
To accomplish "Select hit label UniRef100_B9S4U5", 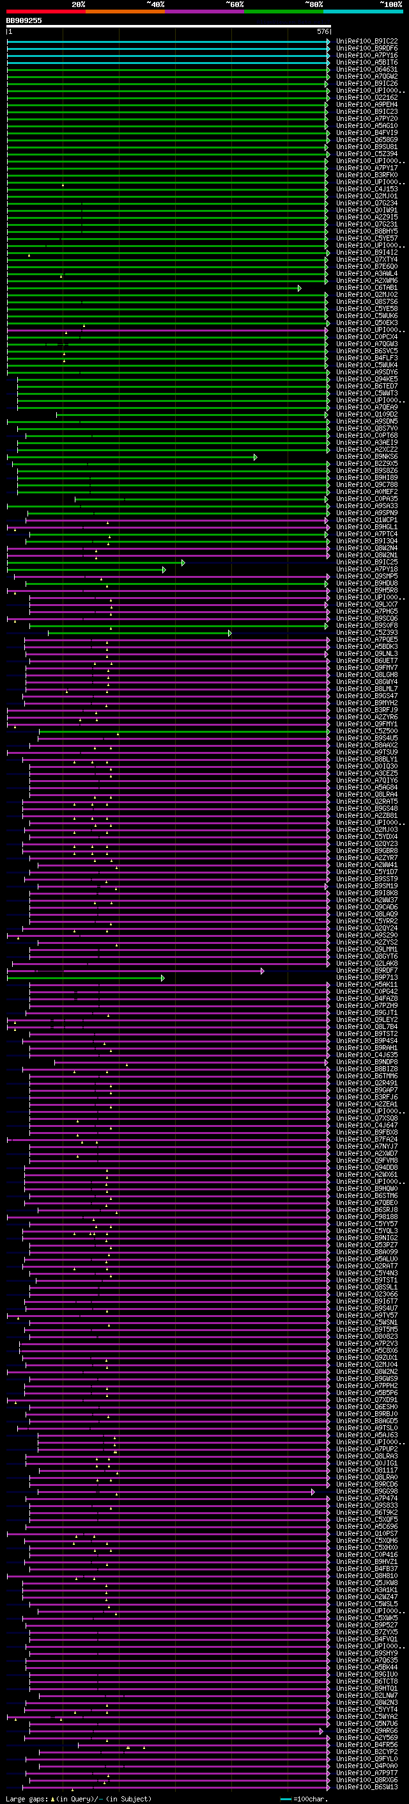I will tap(366, 738).
